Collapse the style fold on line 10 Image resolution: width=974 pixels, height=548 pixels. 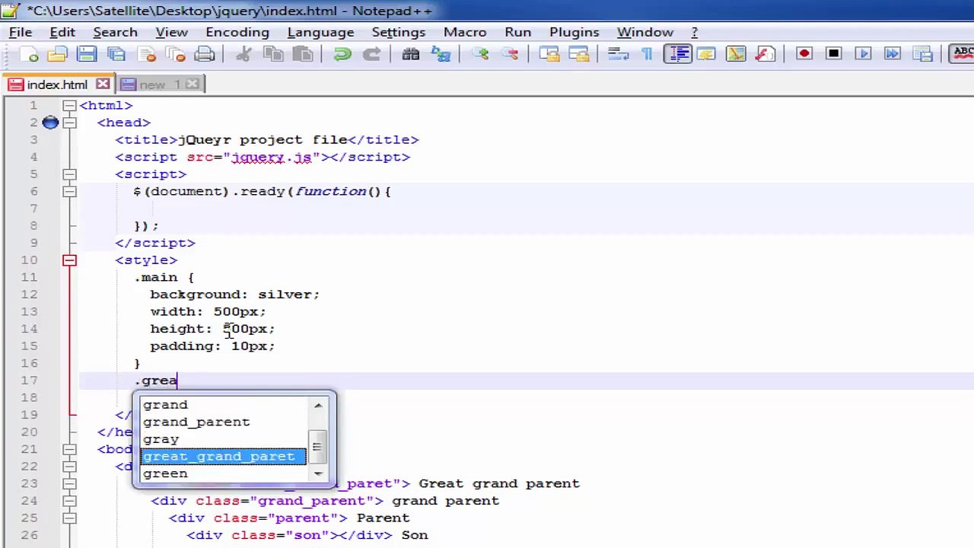[69, 260]
